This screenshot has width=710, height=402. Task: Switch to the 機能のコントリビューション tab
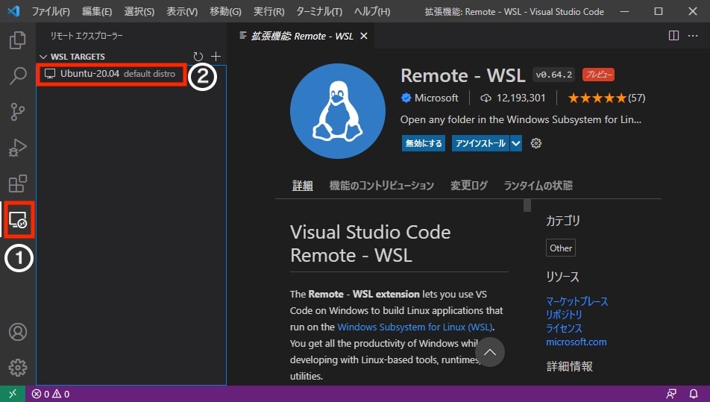click(382, 186)
